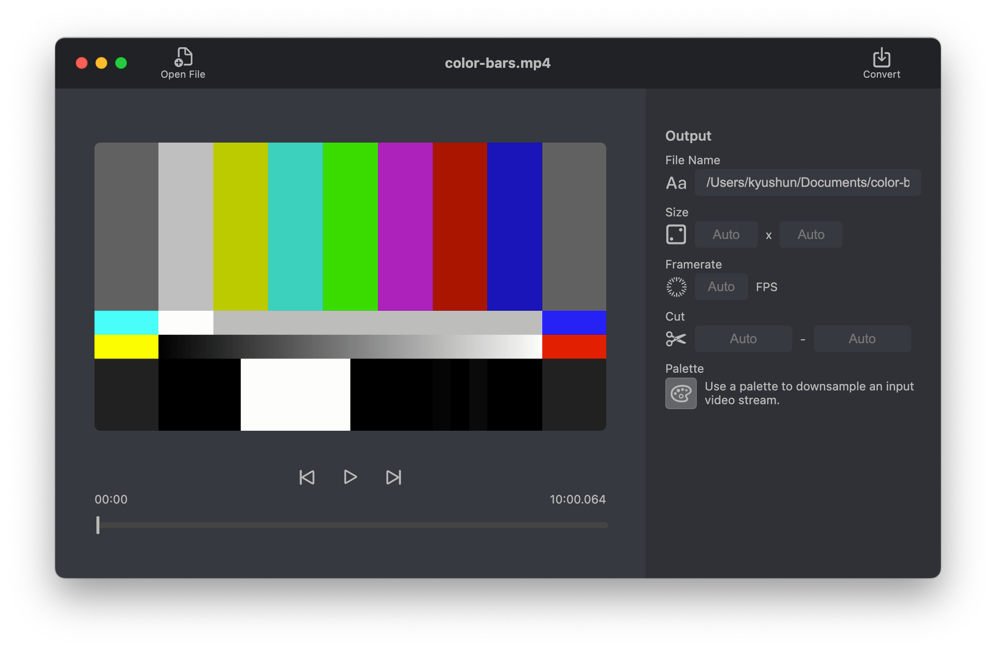Click the height Auto size field
Image resolution: width=996 pixels, height=651 pixels.
(x=810, y=235)
